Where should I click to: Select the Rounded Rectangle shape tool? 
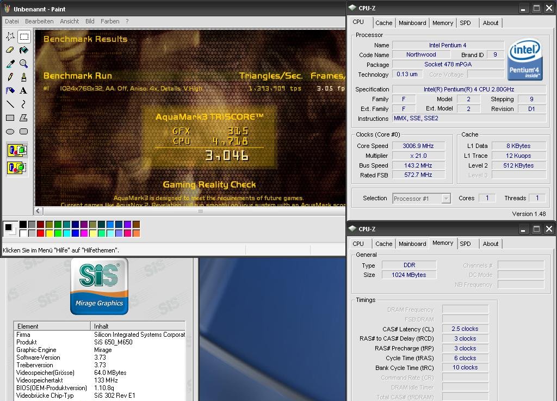pos(24,132)
